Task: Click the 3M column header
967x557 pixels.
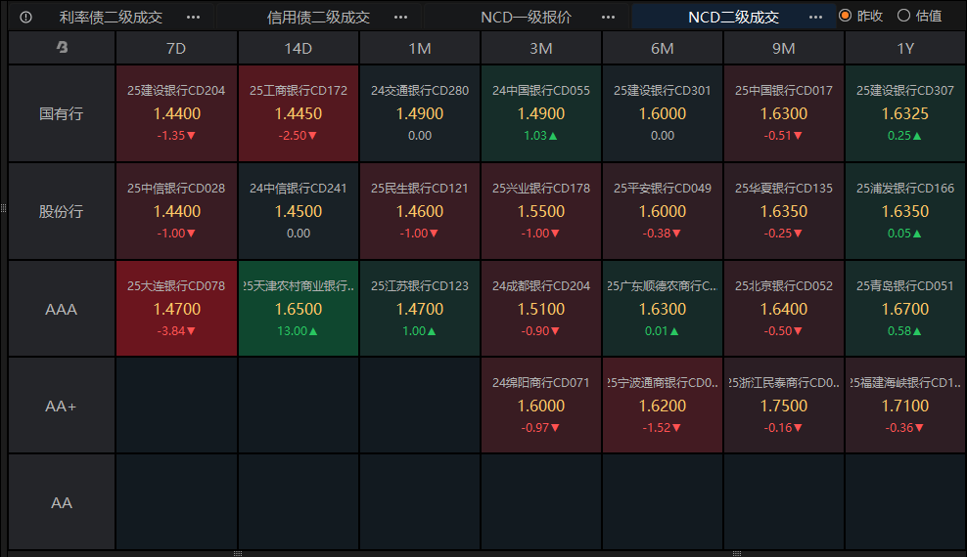Action: click(x=541, y=48)
